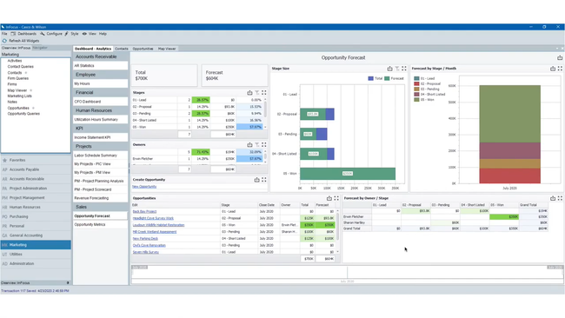Export the Stage Size chart
This screenshot has width=565, height=318.
pyautogui.click(x=389, y=69)
